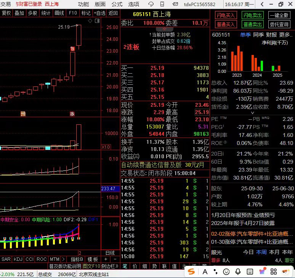Open the 更多 dropdown in financial panel

[x=286, y=35]
